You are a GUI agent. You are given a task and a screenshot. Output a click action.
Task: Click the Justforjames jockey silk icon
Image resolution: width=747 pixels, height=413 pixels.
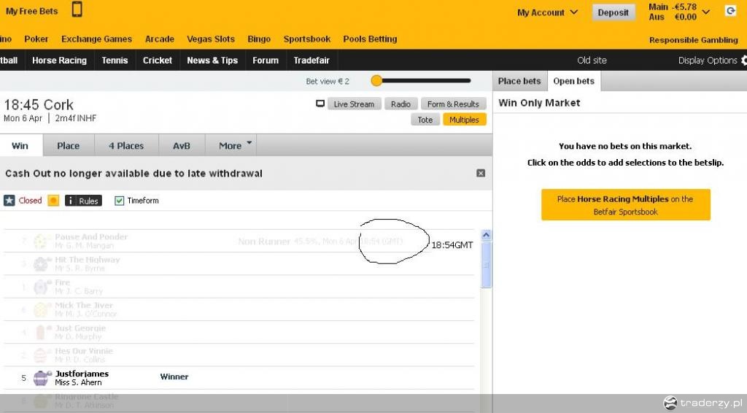coord(42,378)
